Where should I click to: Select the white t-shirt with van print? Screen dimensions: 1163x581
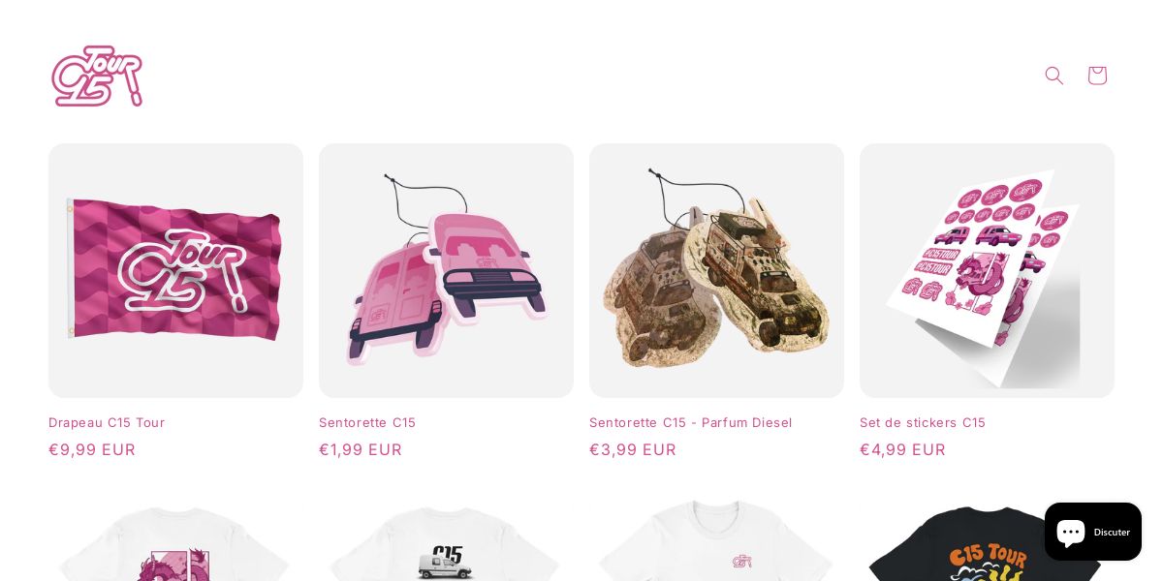446,538
